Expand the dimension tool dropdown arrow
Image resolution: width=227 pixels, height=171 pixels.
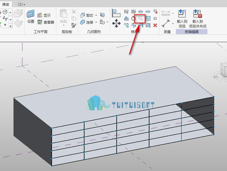click(x=173, y=24)
